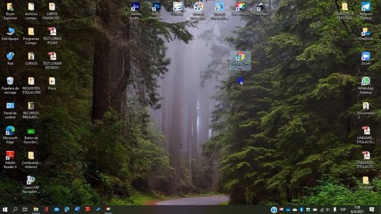Viewport: 381px width, 214px height.
Task: Open the Mail app from the taskbar
Action: (x=57, y=209)
